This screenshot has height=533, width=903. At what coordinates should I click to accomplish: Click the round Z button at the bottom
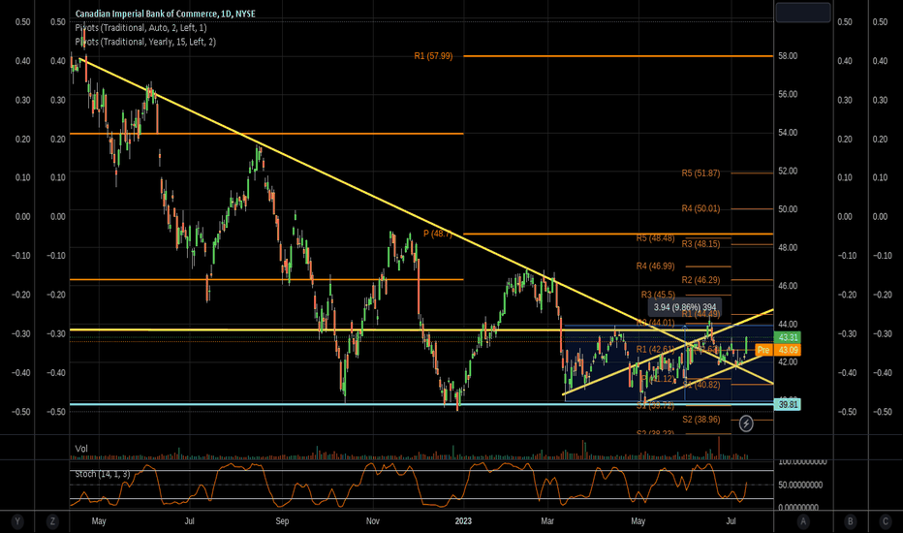click(52, 521)
